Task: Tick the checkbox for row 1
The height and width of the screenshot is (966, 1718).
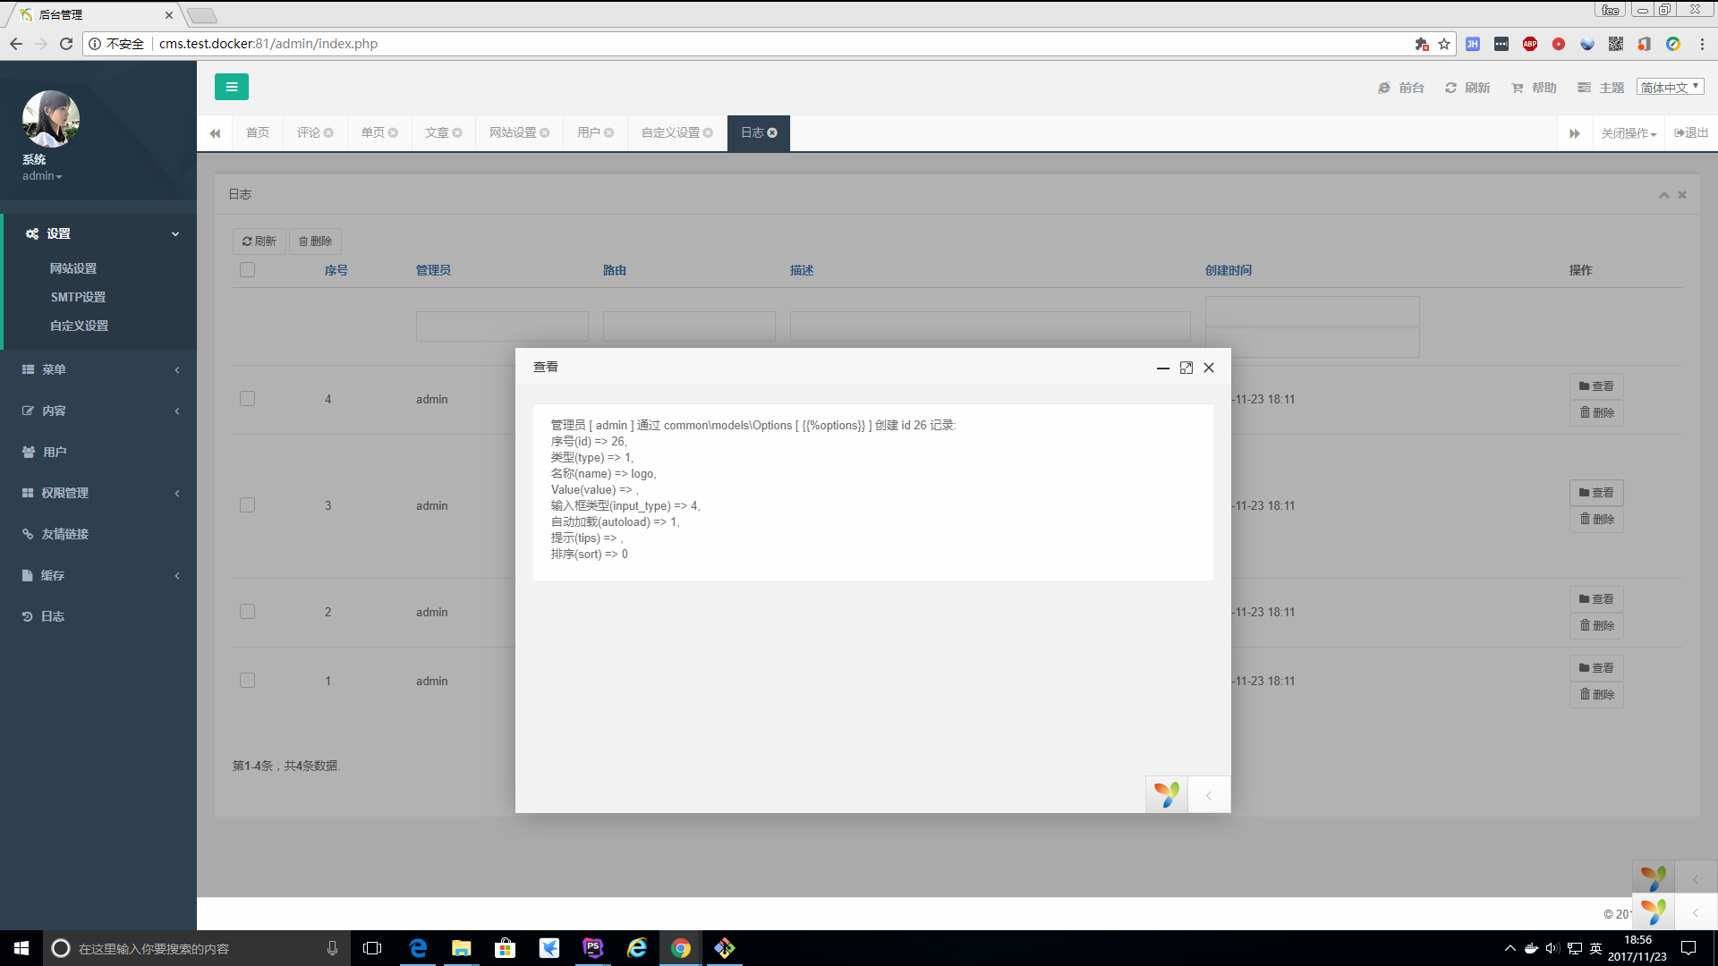Action: click(x=248, y=681)
